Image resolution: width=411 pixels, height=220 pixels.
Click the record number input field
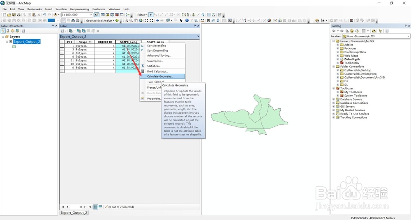(x=76, y=206)
